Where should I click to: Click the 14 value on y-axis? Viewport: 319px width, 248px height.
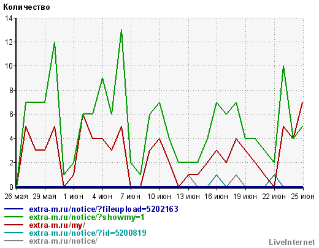(x=9, y=18)
